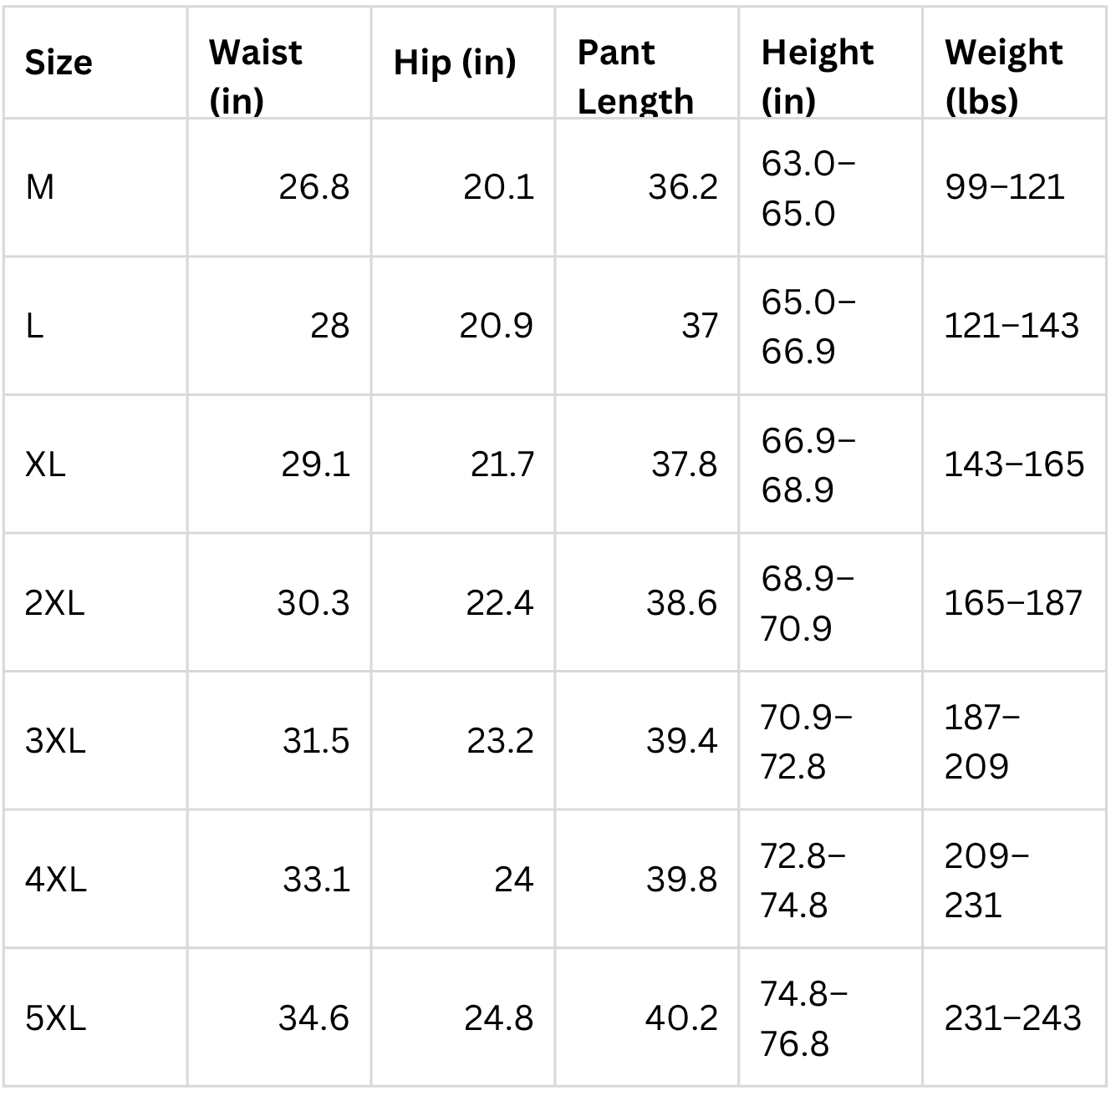The image size is (1111, 1096).
Task: Select pant length 37.8 cell
Action: (x=647, y=464)
